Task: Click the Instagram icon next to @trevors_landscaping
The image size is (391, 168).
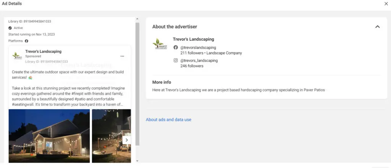Action: pyautogui.click(x=176, y=60)
